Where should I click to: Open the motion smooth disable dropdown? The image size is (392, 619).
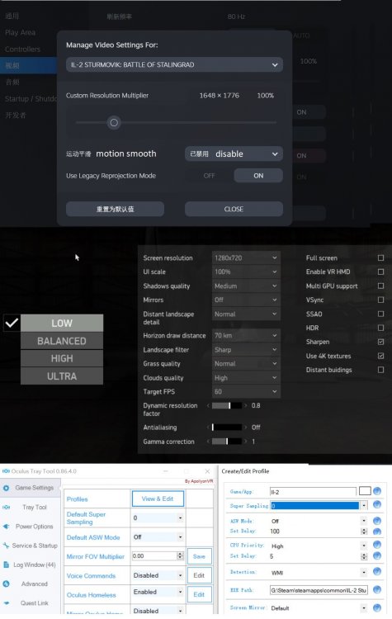(234, 154)
